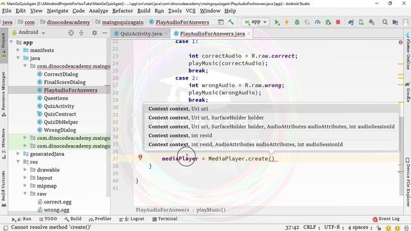Image resolution: width=411 pixels, height=231 pixels.
Task: Hide the Project panel with minus icon
Action: [105, 33]
